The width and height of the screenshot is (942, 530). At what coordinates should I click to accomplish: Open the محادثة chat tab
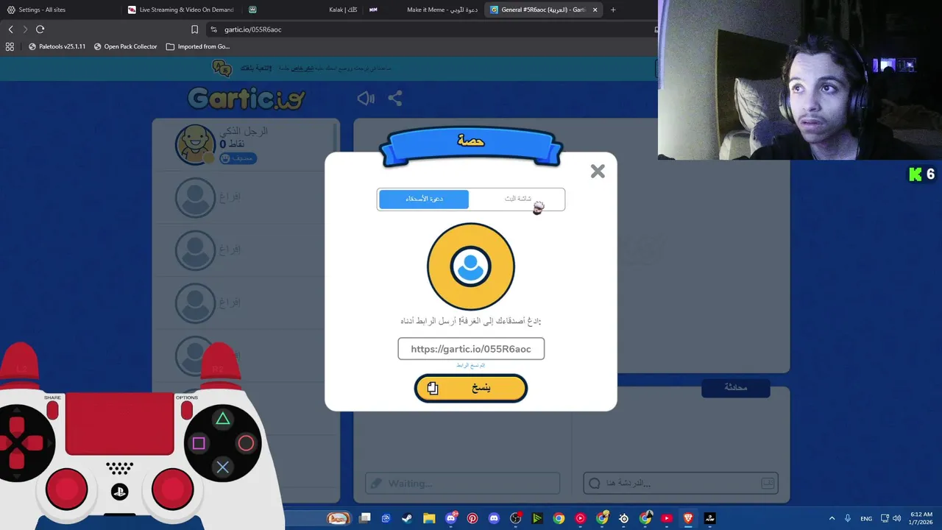(736, 387)
